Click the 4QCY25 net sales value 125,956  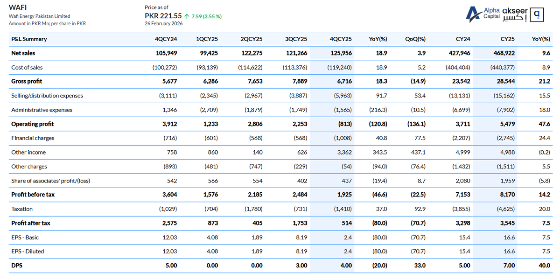(x=341, y=53)
